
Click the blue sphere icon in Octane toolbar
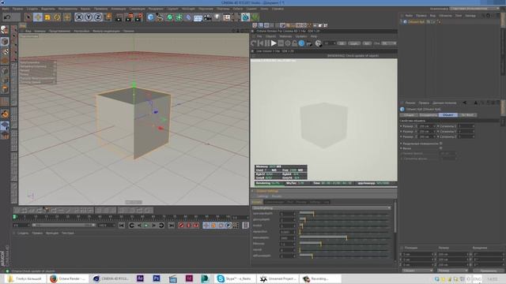point(301,43)
